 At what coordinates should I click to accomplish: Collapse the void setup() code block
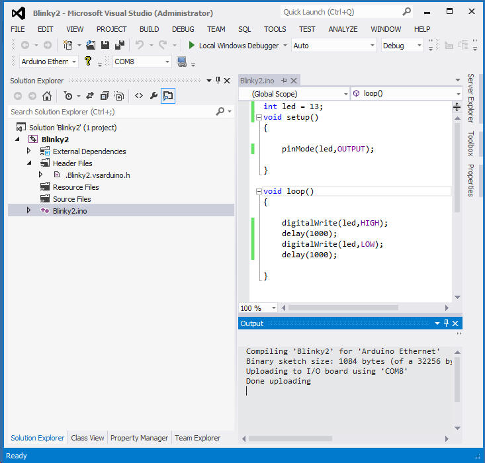click(259, 118)
